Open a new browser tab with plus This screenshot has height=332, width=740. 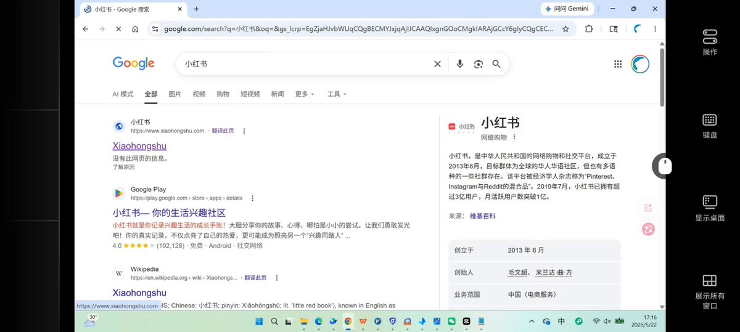point(197,9)
